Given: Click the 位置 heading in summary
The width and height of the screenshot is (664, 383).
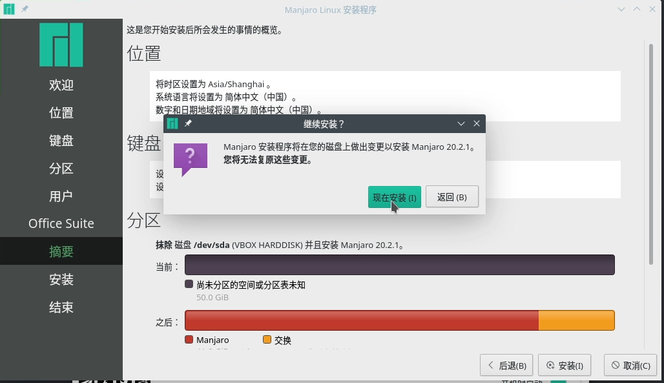Looking at the screenshot, I should pyautogui.click(x=143, y=54).
